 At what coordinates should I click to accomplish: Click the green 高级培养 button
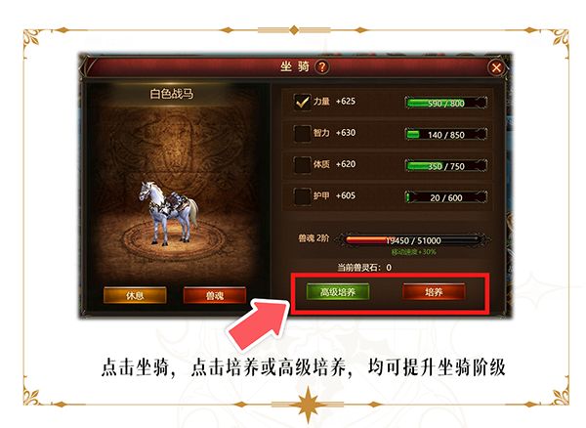pyautogui.click(x=338, y=291)
